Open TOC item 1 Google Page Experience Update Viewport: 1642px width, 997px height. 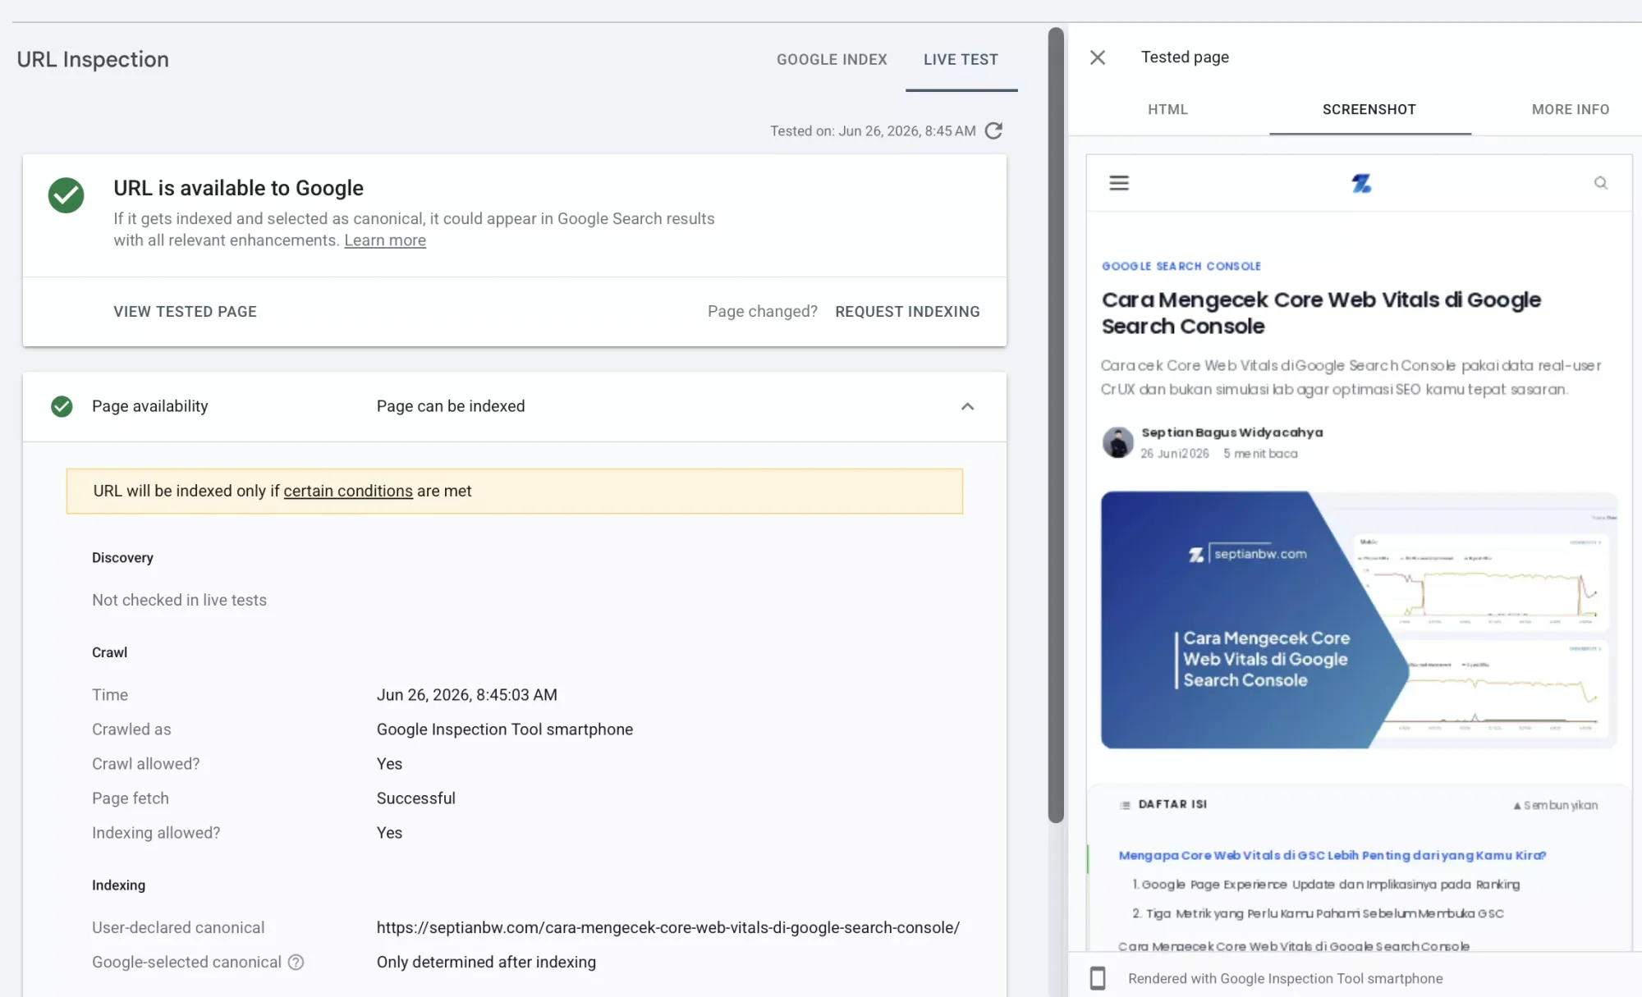pos(1326,885)
